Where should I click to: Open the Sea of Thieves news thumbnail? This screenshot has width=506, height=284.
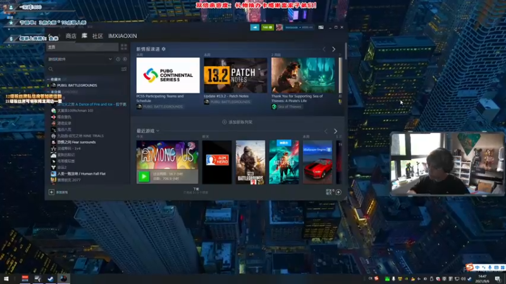pyautogui.click(x=303, y=75)
